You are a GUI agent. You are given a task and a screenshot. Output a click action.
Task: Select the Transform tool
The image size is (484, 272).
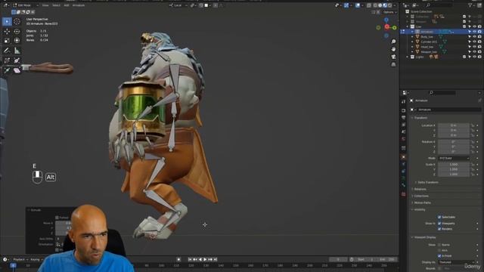click(17, 40)
